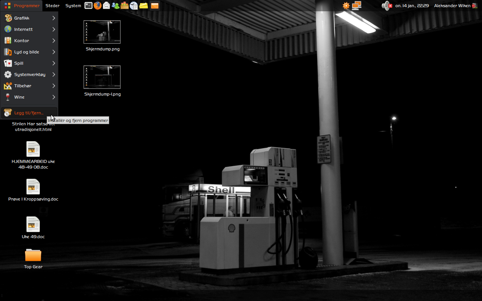Open the Aleksander Wiken user switcher

[452, 6]
